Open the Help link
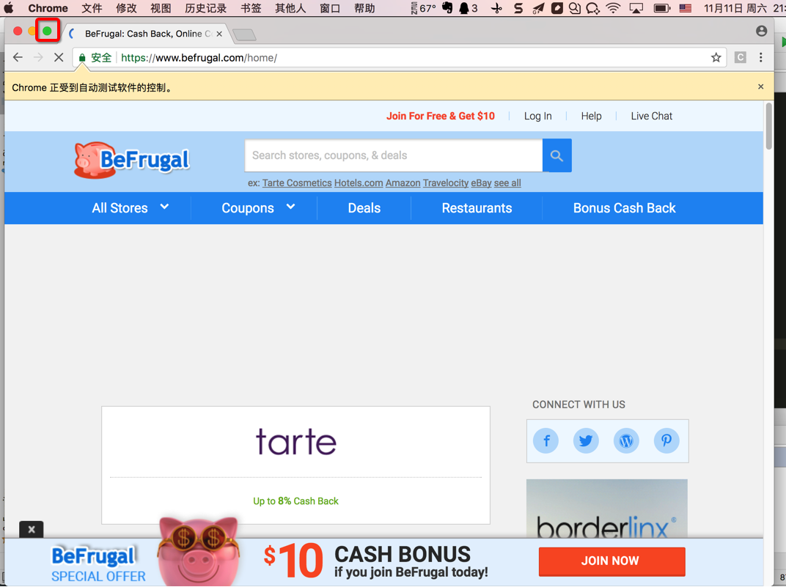Viewport: 786px width, 587px height. [x=591, y=116]
